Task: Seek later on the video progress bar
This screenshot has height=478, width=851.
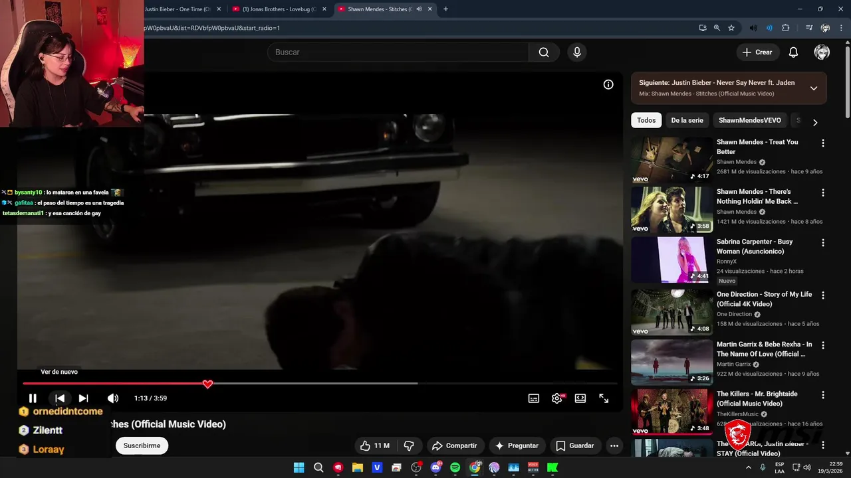Action: coord(320,384)
